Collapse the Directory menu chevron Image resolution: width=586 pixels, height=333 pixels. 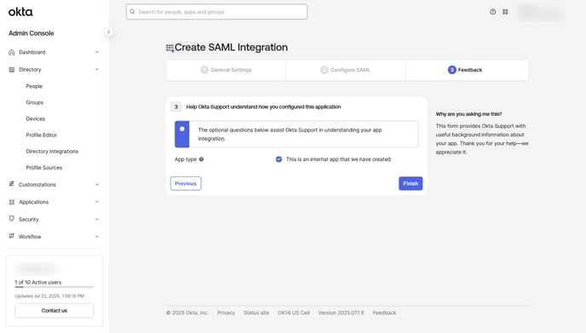[x=97, y=70]
